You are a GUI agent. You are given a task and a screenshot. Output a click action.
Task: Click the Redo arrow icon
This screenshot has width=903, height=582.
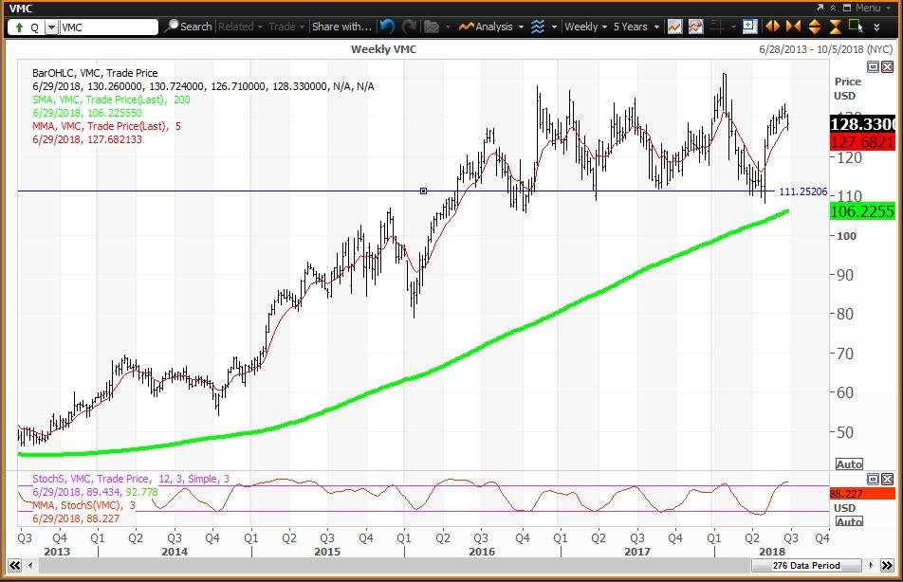click(409, 27)
